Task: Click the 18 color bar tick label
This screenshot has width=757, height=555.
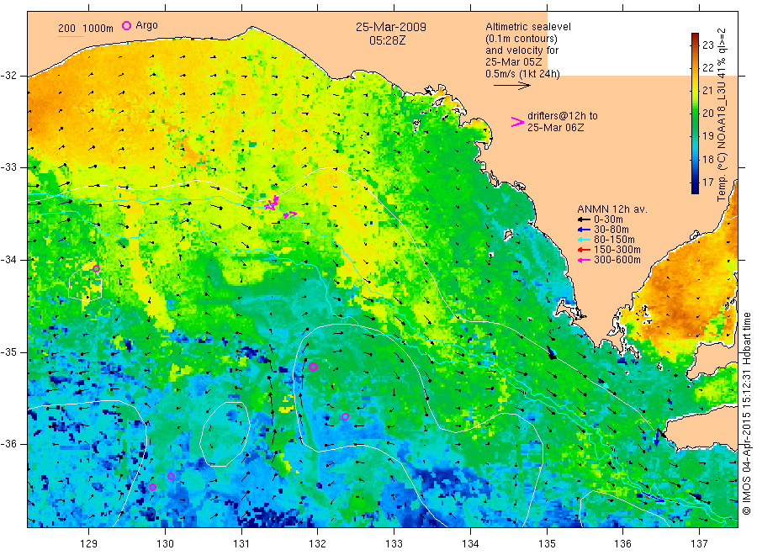Action: click(x=707, y=159)
